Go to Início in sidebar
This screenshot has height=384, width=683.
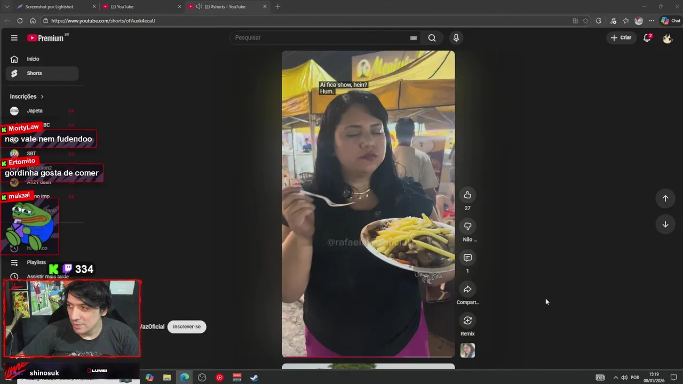pyautogui.click(x=42, y=59)
